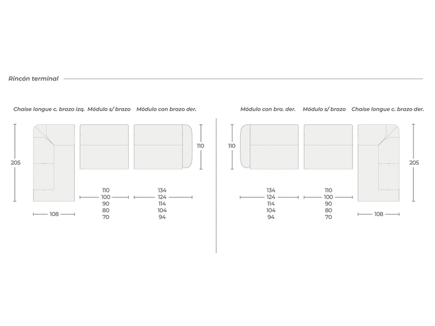Click the 110 depth dimension in left configuration
Image resolution: width=435 pixels, height=326 pixels.
pos(201,146)
